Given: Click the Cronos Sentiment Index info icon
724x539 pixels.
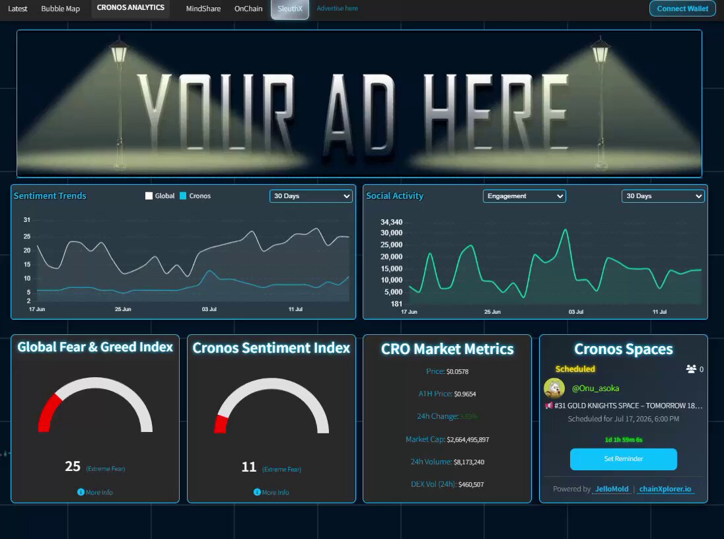Looking at the screenshot, I should point(257,492).
